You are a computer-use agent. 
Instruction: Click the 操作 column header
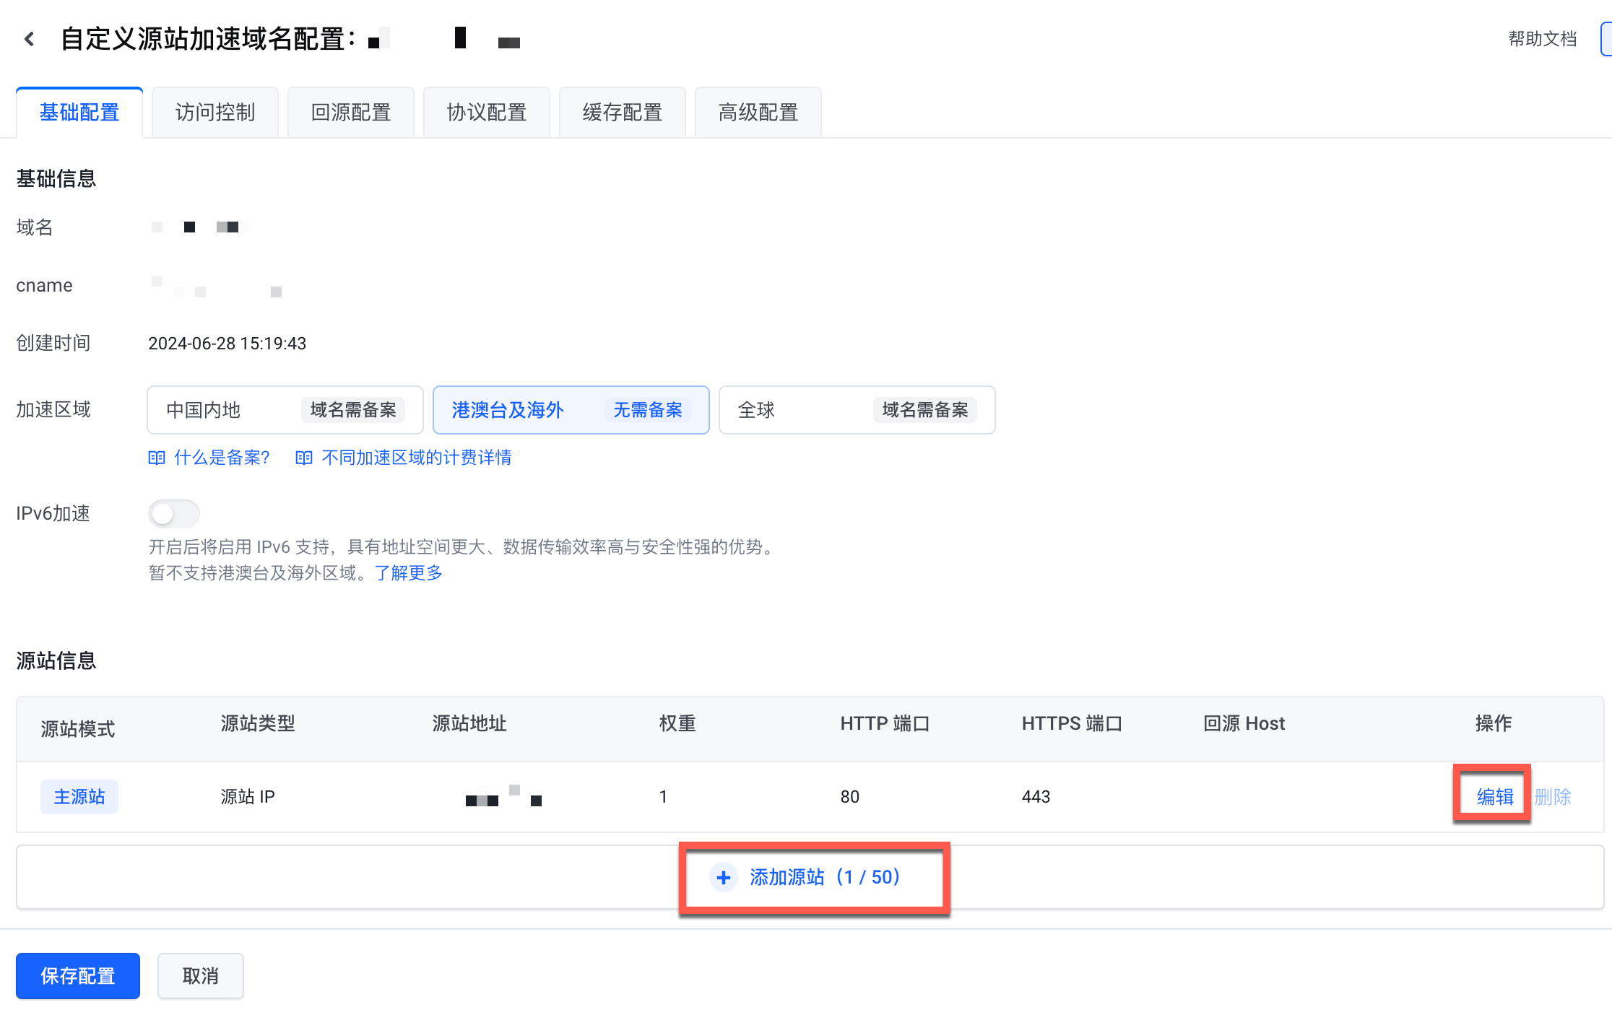1494,723
